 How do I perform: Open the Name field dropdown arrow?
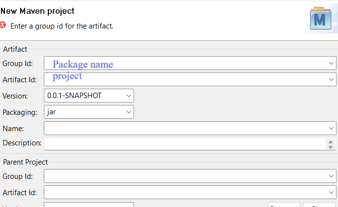(x=331, y=128)
